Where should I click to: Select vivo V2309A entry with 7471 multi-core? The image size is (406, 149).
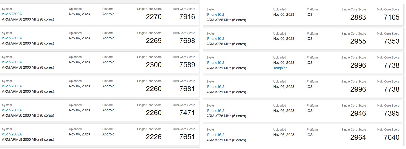(x=12, y=110)
